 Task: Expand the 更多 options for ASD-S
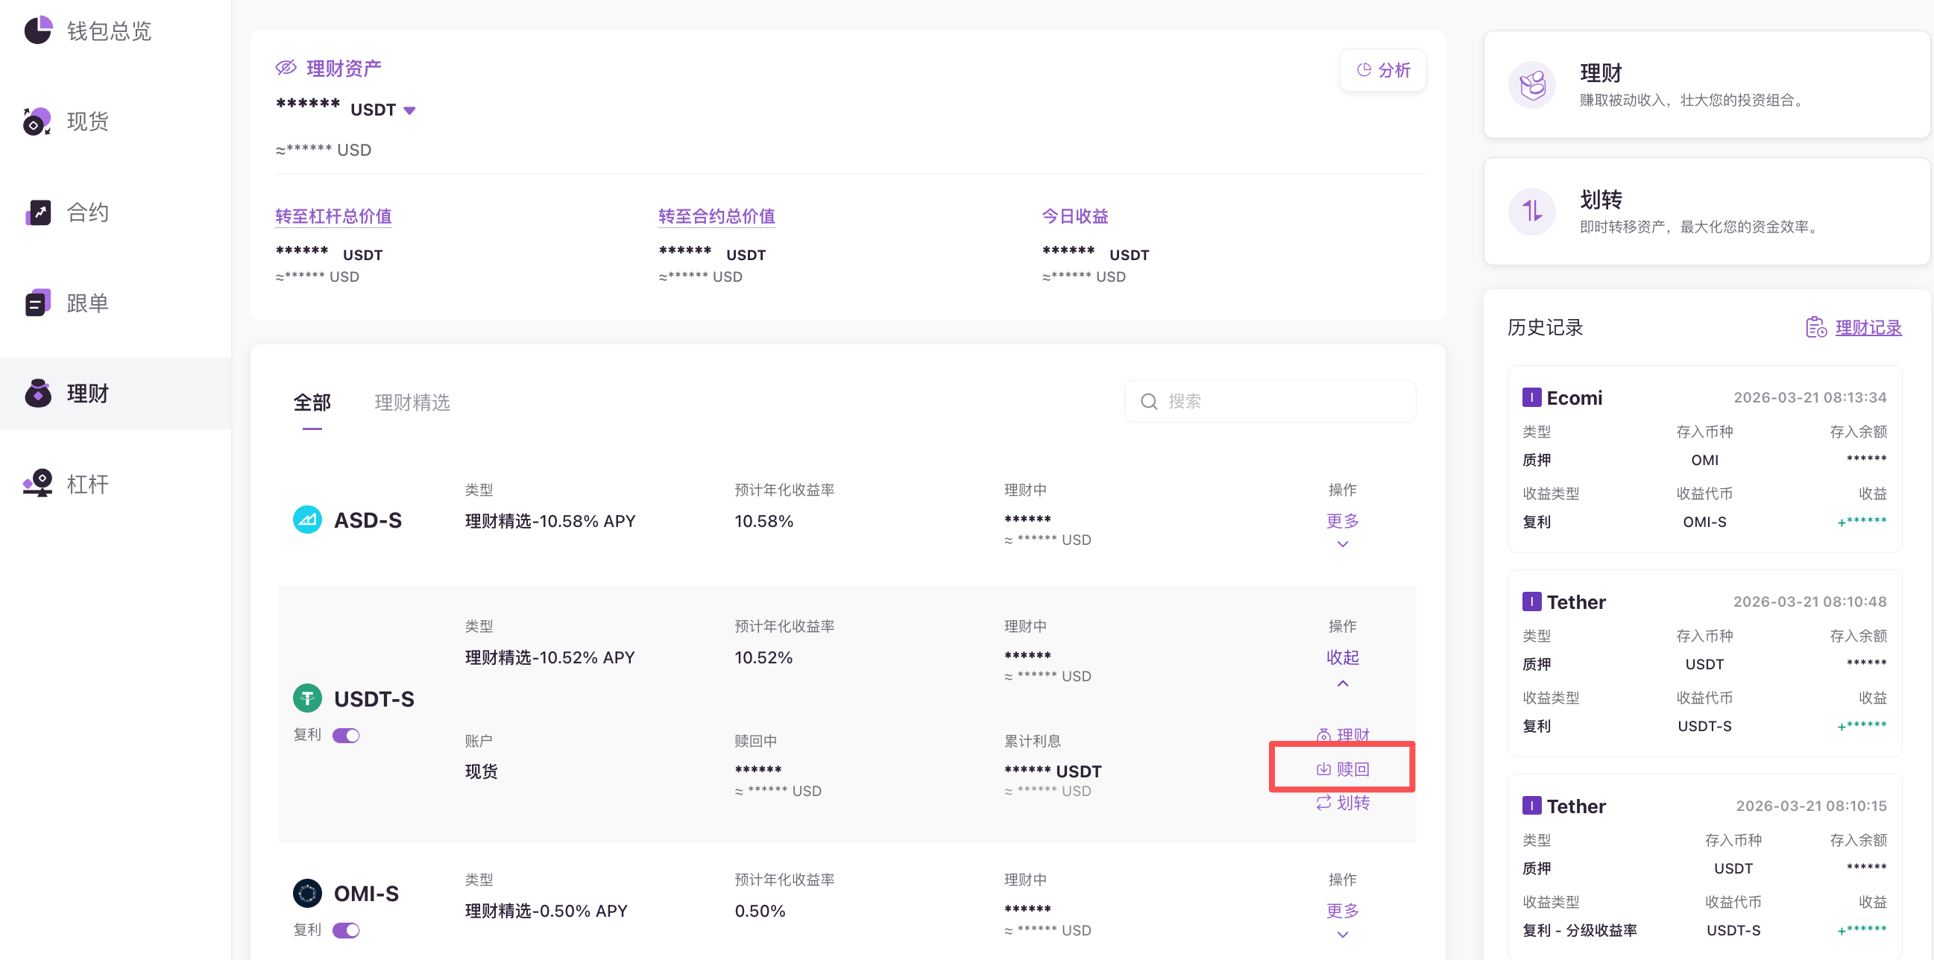tap(1342, 521)
